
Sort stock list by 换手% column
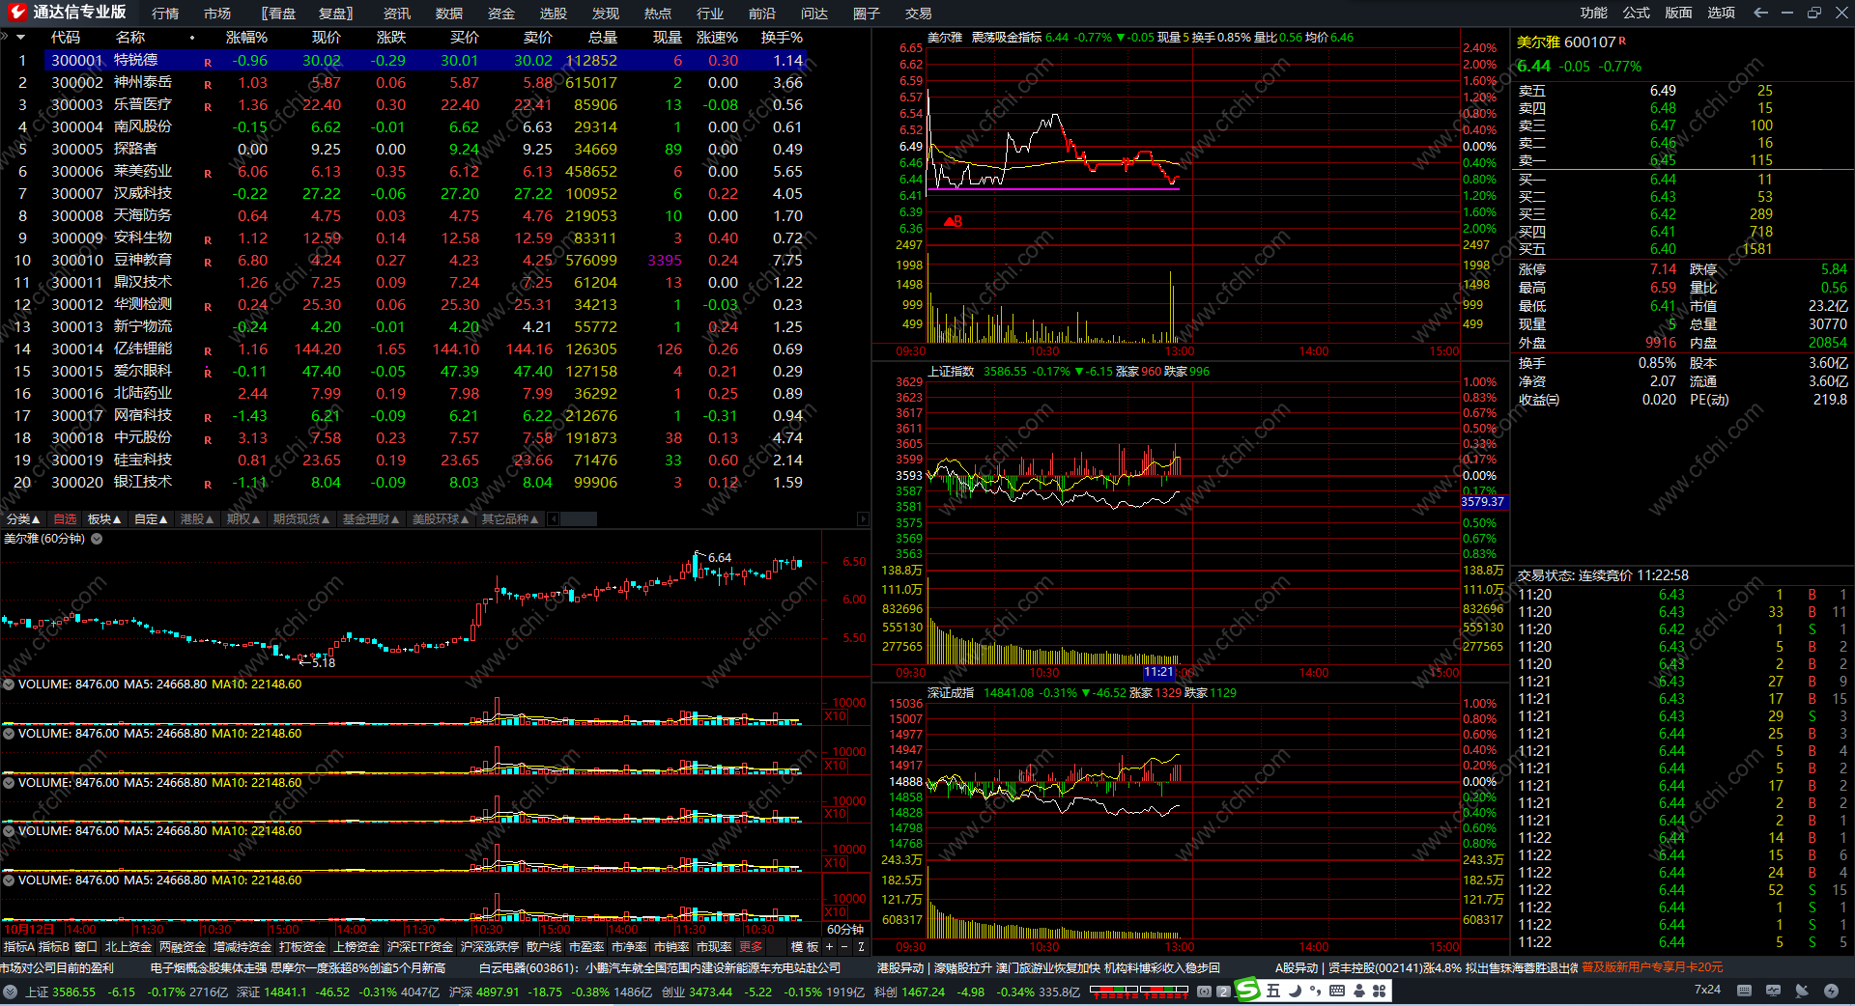(782, 38)
